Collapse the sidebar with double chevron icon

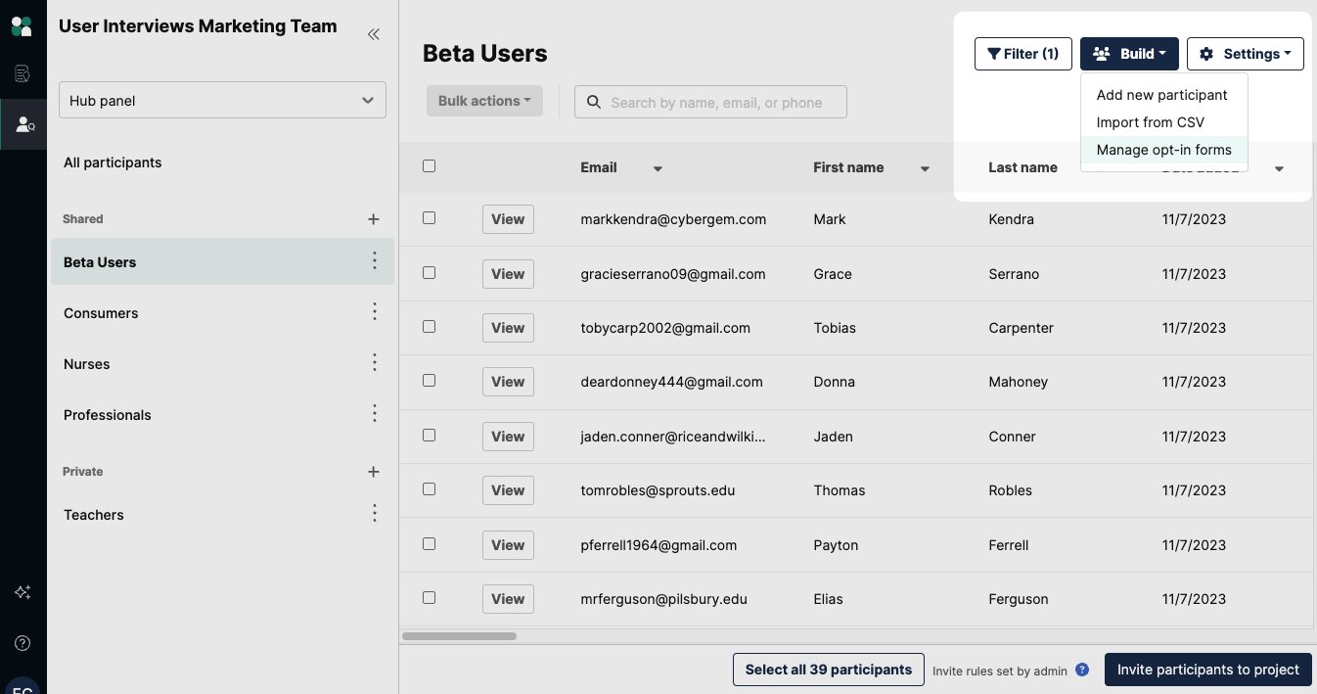(x=373, y=34)
